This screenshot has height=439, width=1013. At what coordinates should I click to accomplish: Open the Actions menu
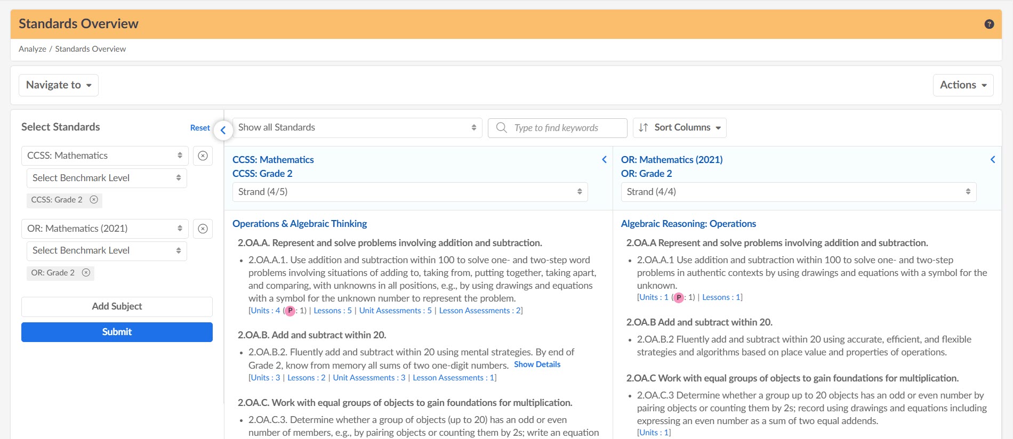click(x=963, y=85)
